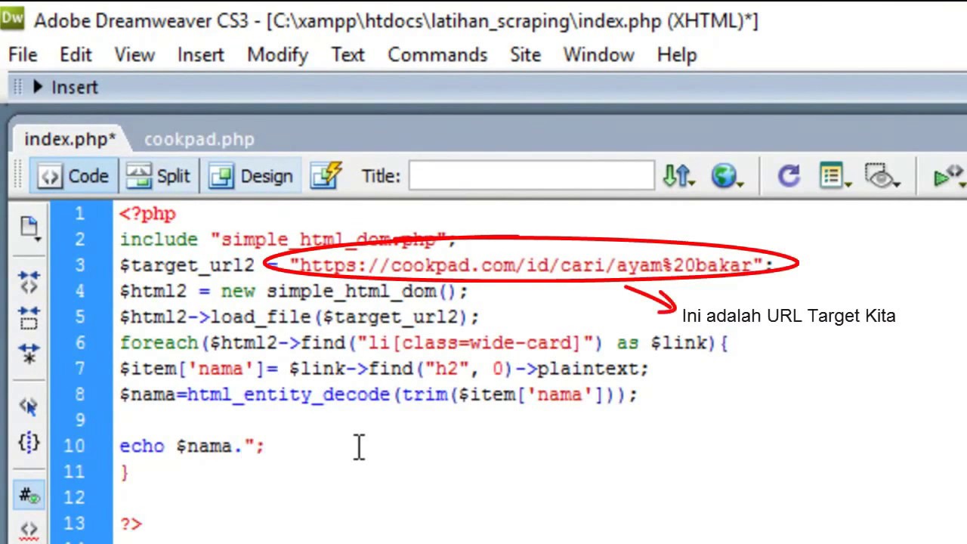The height and width of the screenshot is (544, 967).
Task: Click "plaintext" on line 7
Action: (x=587, y=369)
